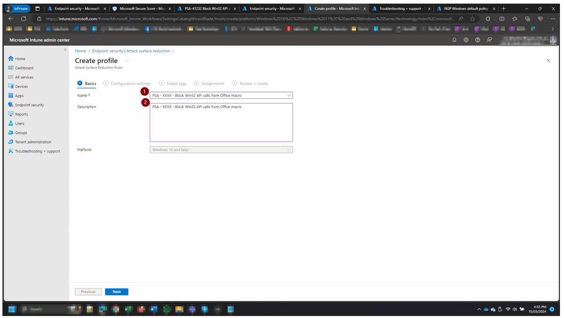This screenshot has height=318, width=564.
Task: Show hidden system tray icons
Action: click(x=479, y=309)
